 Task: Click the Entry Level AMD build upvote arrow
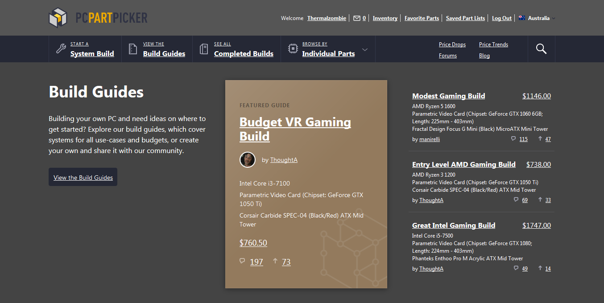pyautogui.click(x=540, y=200)
